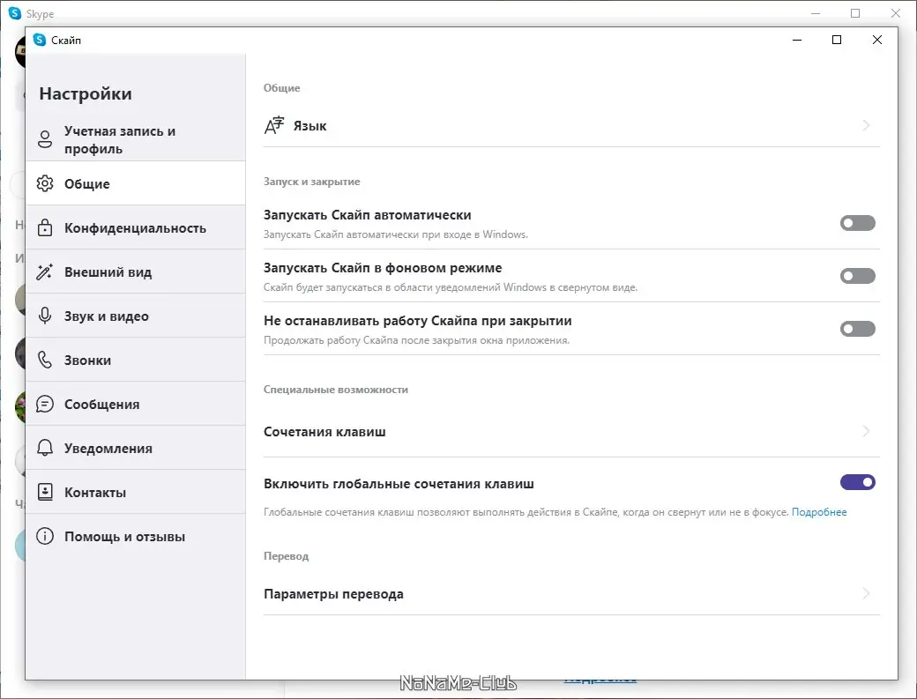Go to the Внешний вид section
Viewport: 917px width, 699px height.
pos(135,271)
